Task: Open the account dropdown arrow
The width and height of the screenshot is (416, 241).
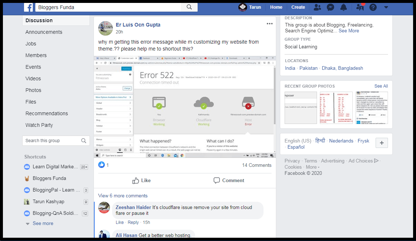Action: click(x=386, y=7)
